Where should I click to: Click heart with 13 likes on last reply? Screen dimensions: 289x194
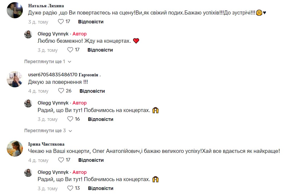coord(70,188)
